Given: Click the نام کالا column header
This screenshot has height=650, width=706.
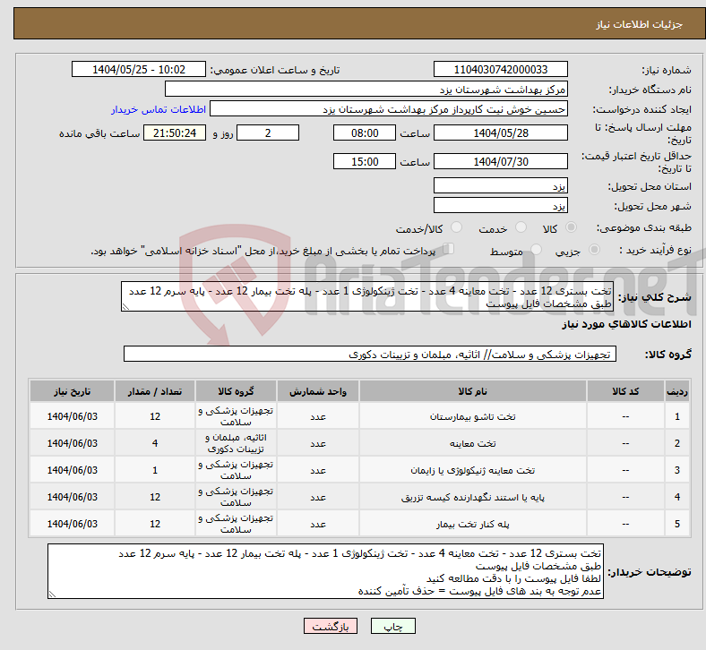Looking at the screenshot, I should [472, 391].
